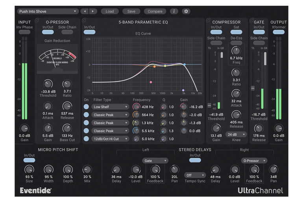
Task: Click Micro Pitch Shift Mix knob
Action: click(x=87, y=169)
